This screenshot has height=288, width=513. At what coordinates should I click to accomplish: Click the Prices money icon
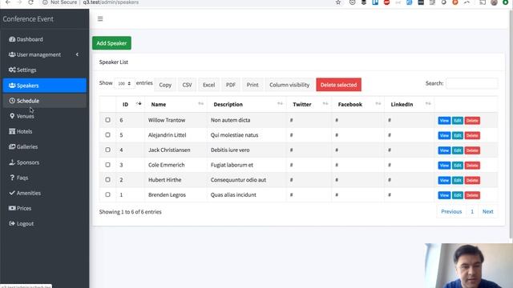(12, 208)
